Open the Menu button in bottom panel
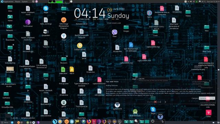Screen dimensions: 220x124 coord(5,123)
